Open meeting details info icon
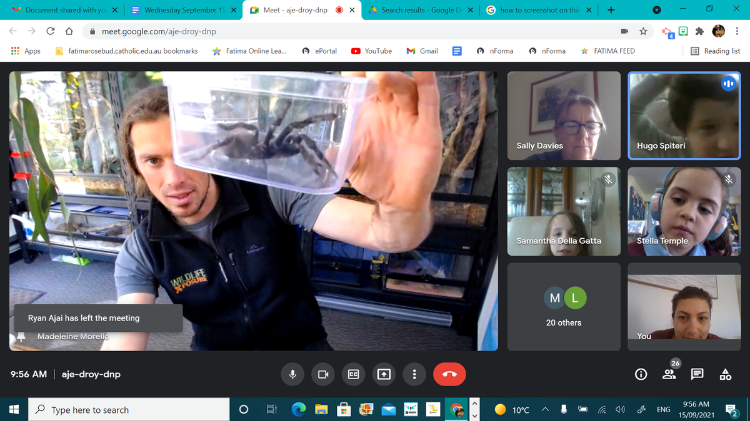This screenshot has height=421, width=750. click(x=641, y=374)
